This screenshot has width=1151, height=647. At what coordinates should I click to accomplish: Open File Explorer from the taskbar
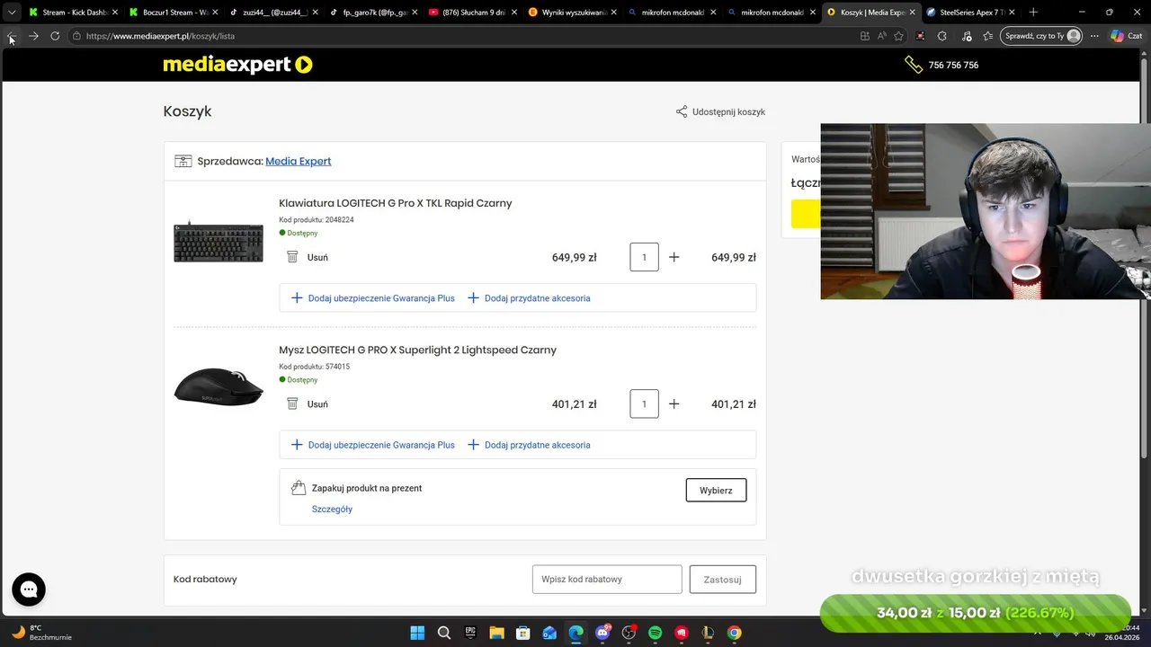coord(496,633)
